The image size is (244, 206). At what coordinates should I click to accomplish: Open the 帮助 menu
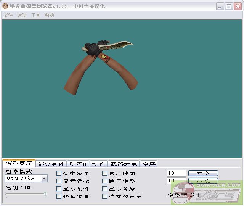[x=49, y=15]
